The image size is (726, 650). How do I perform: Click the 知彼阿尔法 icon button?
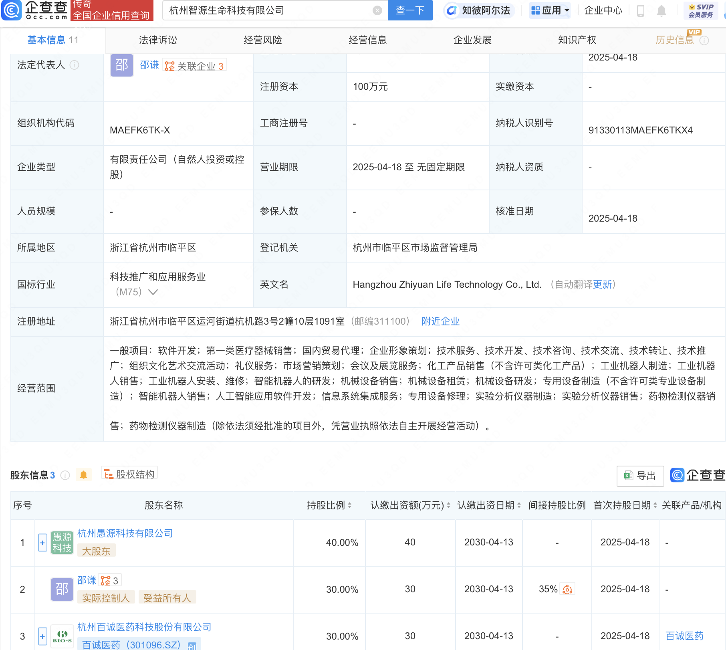(479, 10)
